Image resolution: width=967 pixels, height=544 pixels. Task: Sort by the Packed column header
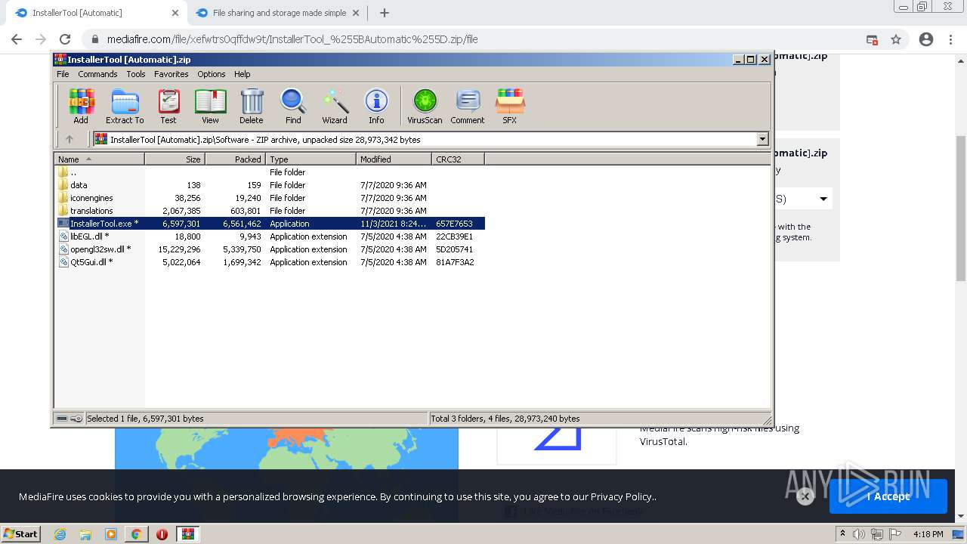click(x=235, y=159)
